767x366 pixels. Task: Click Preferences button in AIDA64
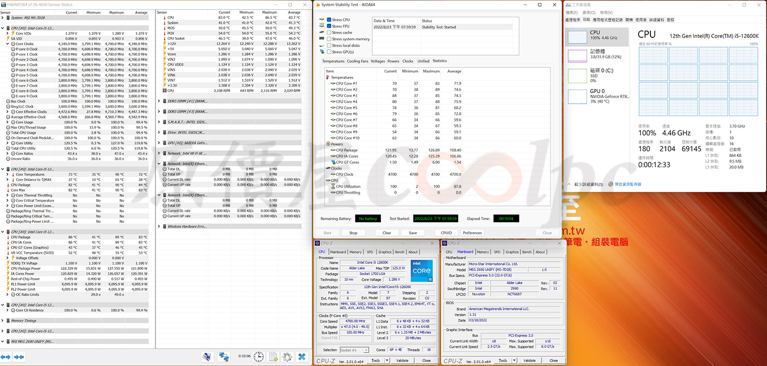tap(472, 233)
